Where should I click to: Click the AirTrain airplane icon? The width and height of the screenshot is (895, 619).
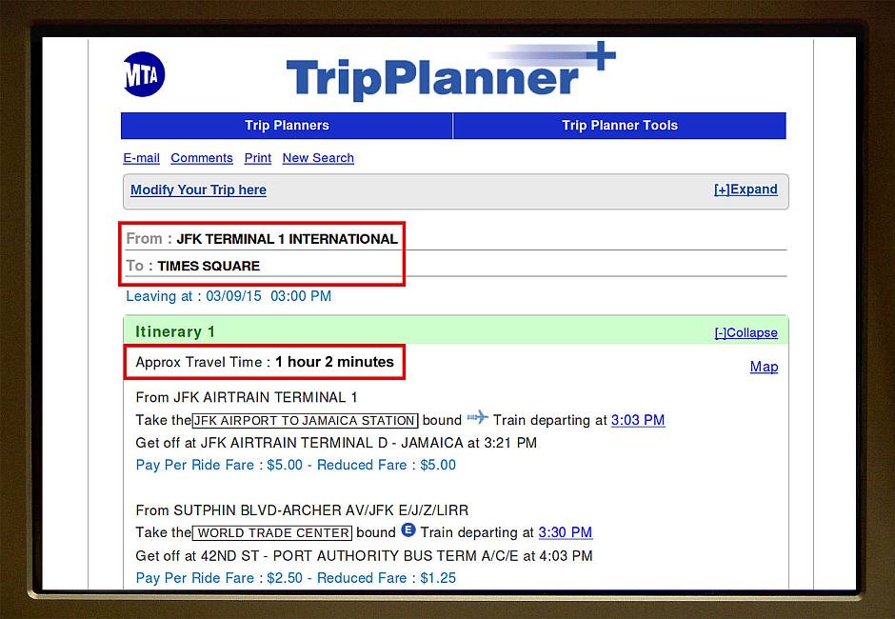pos(478,417)
